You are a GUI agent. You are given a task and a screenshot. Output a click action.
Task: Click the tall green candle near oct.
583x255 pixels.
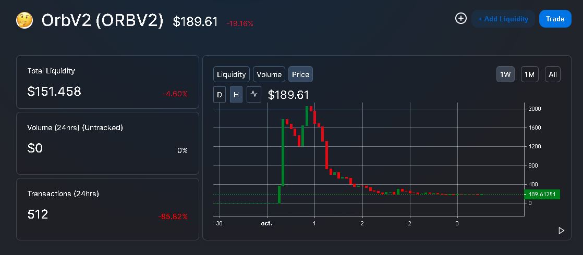[x=283, y=152]
